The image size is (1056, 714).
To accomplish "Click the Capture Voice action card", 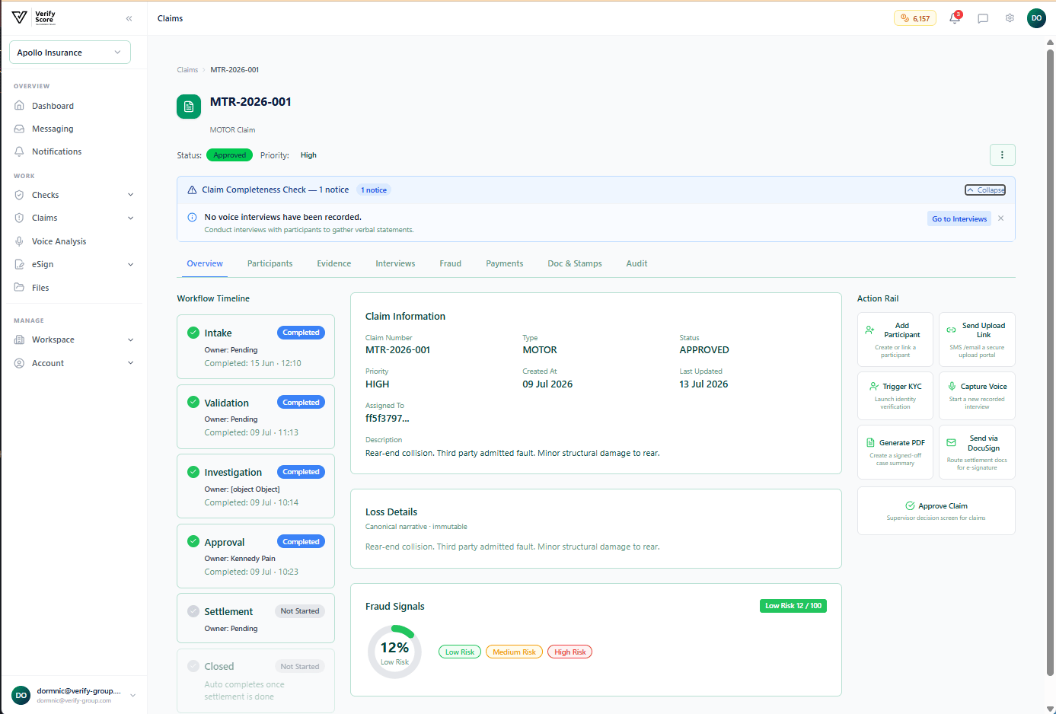I will pos(977,396).
